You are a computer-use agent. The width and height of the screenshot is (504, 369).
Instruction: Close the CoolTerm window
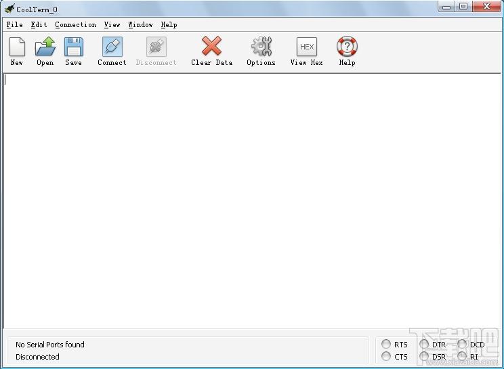pyautogui.click(x=486, y=6)
